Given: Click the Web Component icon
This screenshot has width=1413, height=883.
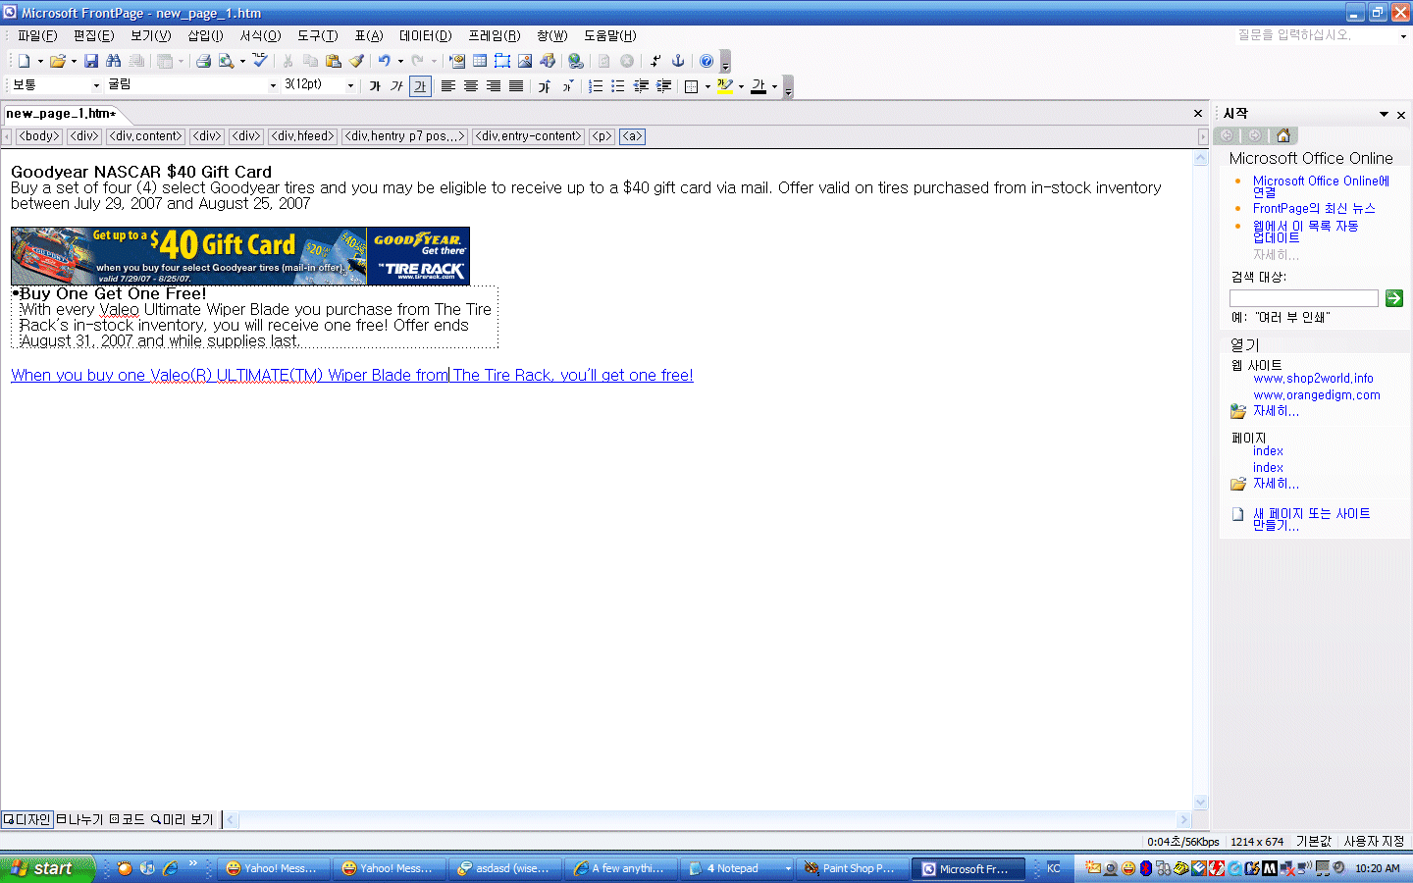Looking at the screenshot, I should pos(457,61).
